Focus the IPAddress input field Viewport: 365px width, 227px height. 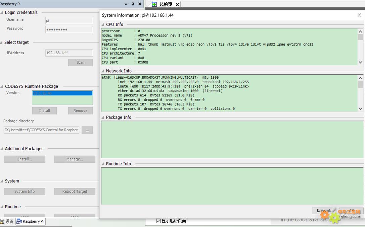69,53
